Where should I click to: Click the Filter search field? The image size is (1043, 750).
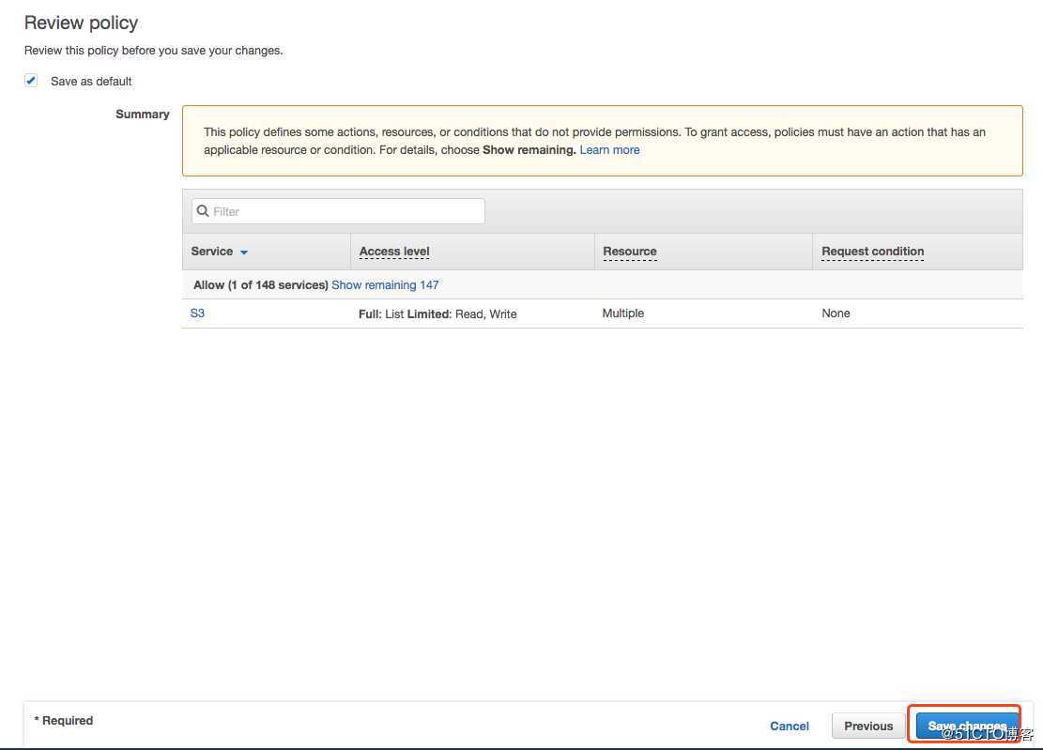point(338,211)
